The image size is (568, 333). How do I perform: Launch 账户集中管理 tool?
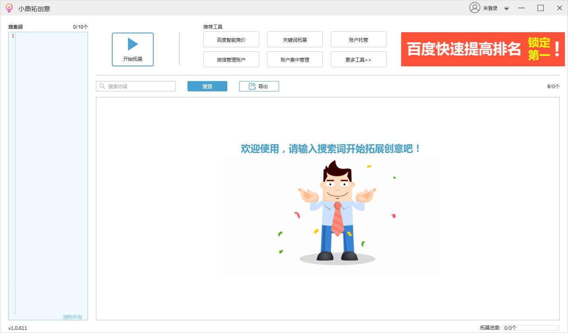(x=295, y=60)
